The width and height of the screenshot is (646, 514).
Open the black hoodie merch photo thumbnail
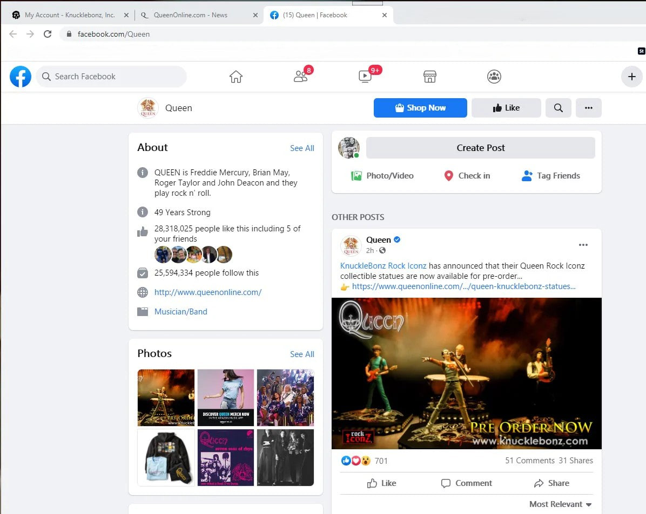[x=166, y=457]
